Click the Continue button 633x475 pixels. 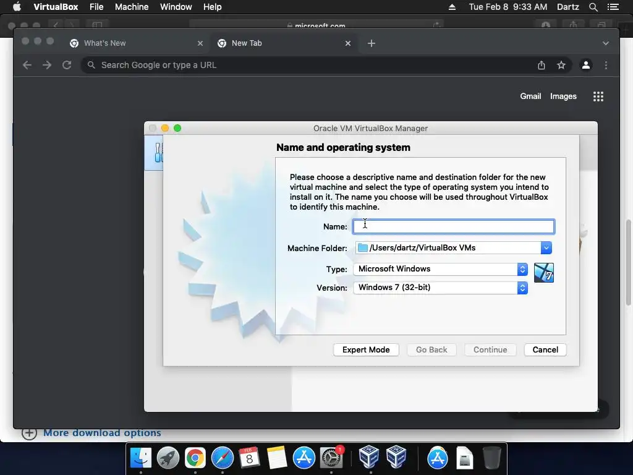coord(490,350)
